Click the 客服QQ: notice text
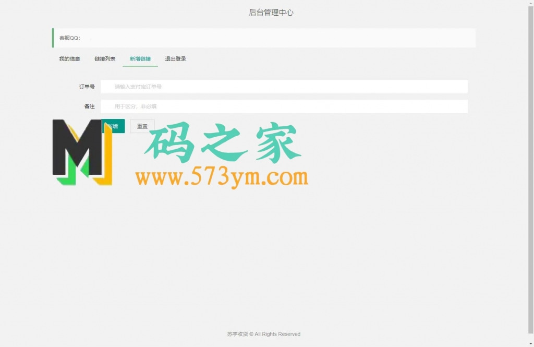Screen dimensions: 534x347 pos(70,38)
